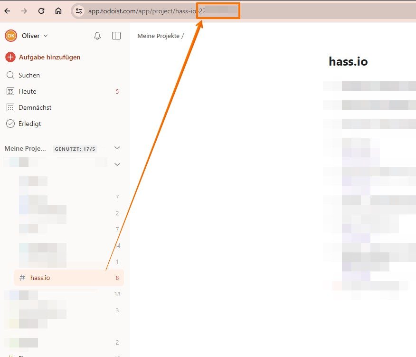Collapse the Meine Projekte list chevron
This screenshot has height=357, width=416.
117,148
